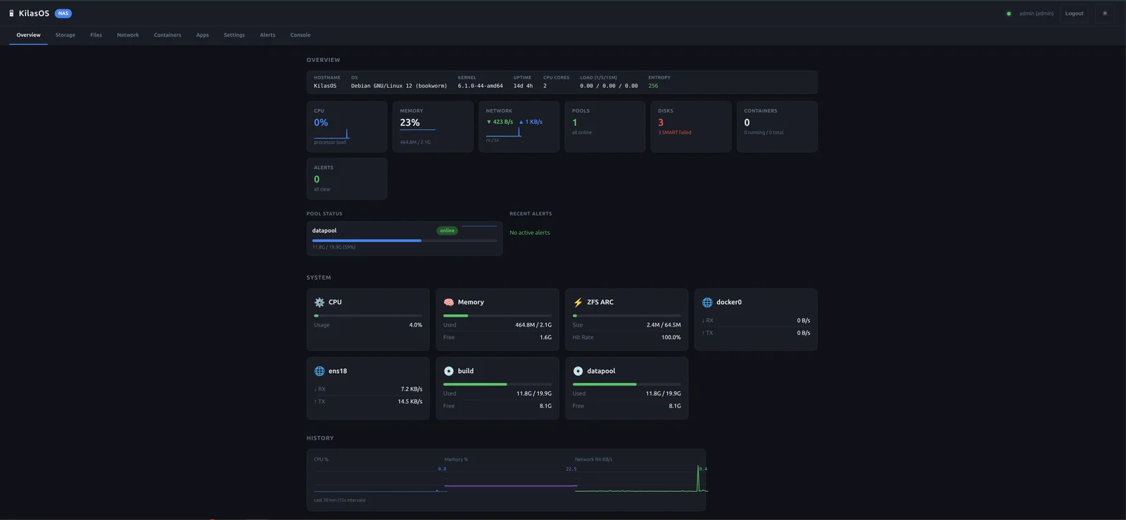Open the Memory 23% summary card
Screen dimensions: 1126x520
[x=433, y=127]
